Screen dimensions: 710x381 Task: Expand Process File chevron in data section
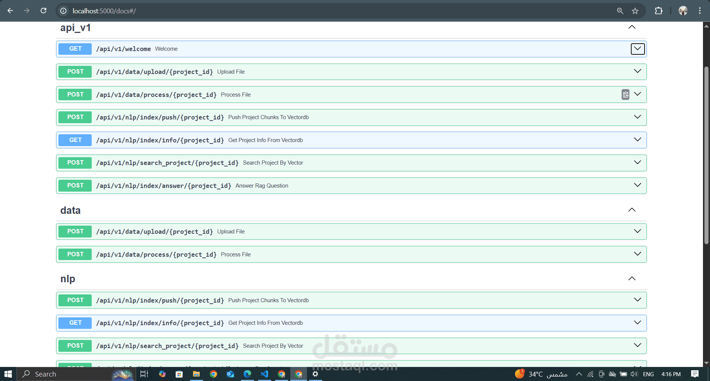click(x=638, y=254)
